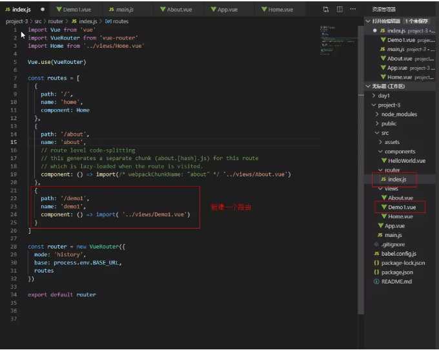The height and width of the screenshot is (350, 439).
Task: Open package-lock.json in the explorer
Action: point(403,263)
